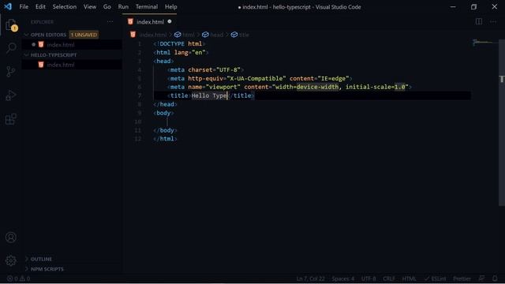
Task: Click the title breadcrumb item
Action: coord(240,35)
